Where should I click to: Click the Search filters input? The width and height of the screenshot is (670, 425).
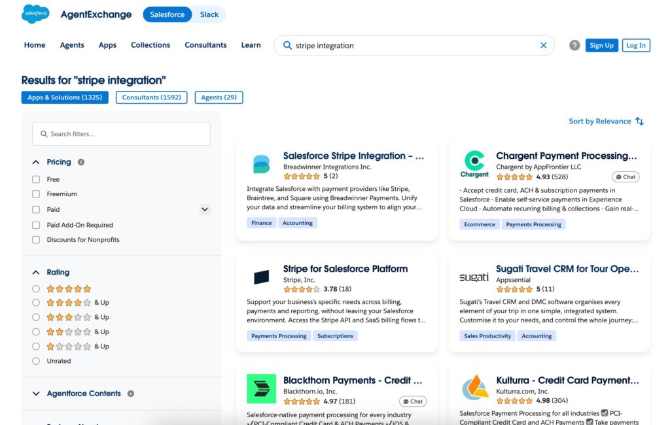pyautogui.click(x=121, y=133)
